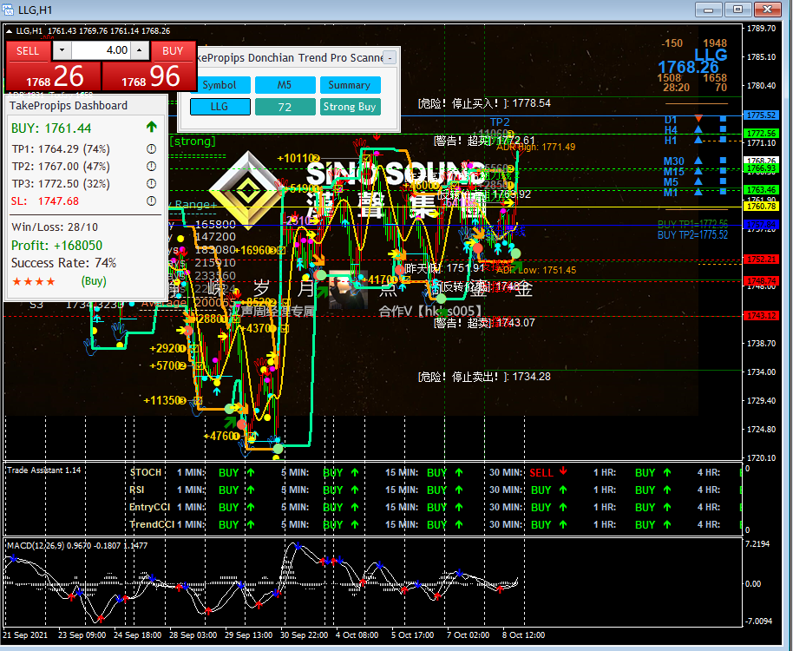Click the BUY TP2=1775.52 label
The width and height of the screenshot is (793, 651).
click(692, 234)
